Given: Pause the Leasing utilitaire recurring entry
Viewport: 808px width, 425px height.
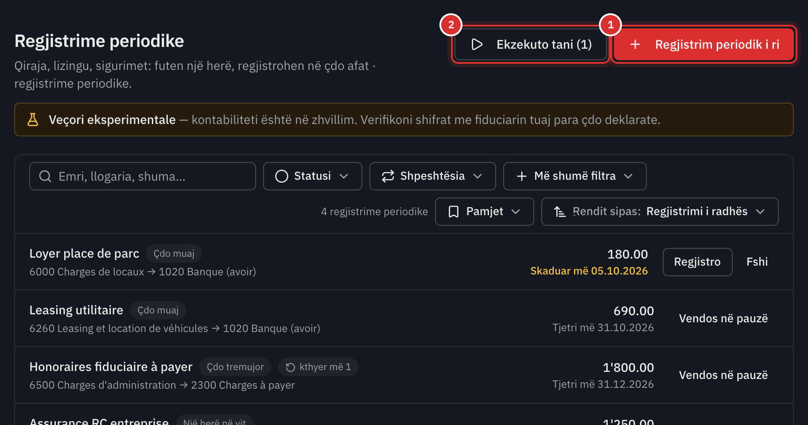Looking at the screenshot, I should [x=723, y=319].
